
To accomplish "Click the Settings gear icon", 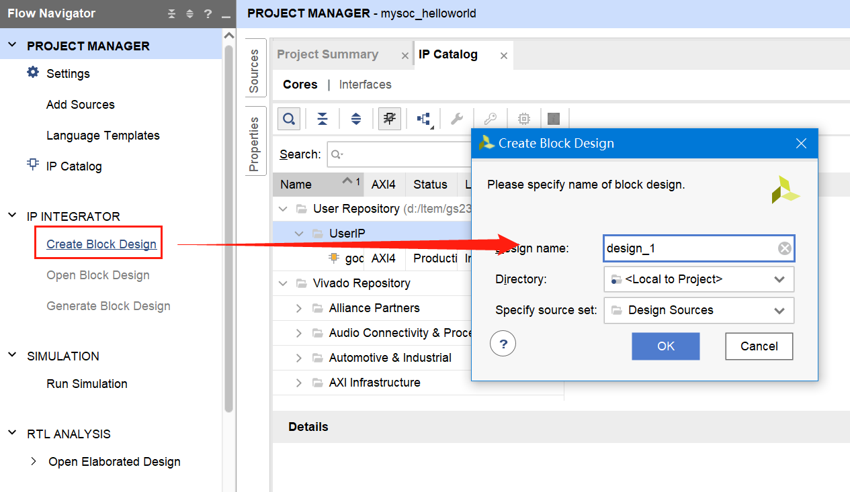I will coord(33,72).
